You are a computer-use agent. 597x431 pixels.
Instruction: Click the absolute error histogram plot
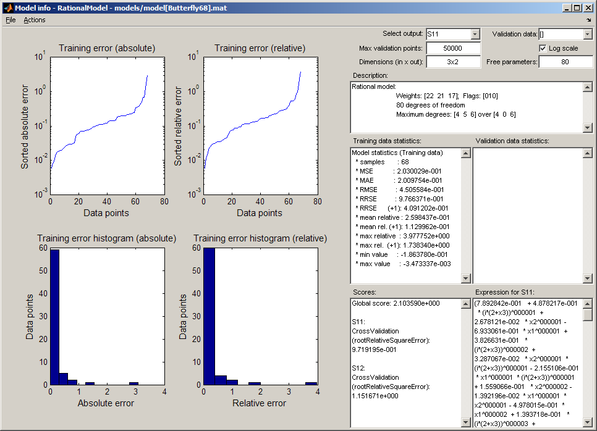coord(108,317)
